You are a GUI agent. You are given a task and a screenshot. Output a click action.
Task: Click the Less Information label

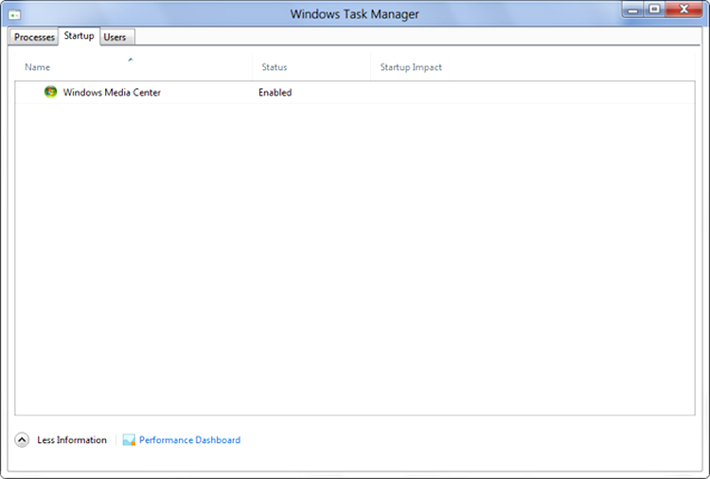[x=72, y=439]
